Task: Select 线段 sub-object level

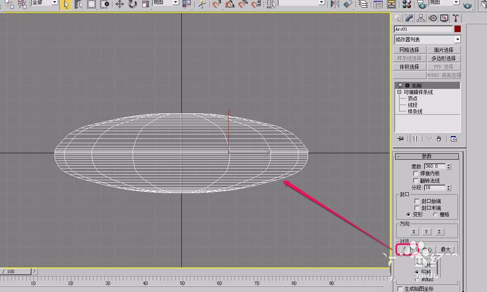Action: point(412,105)
